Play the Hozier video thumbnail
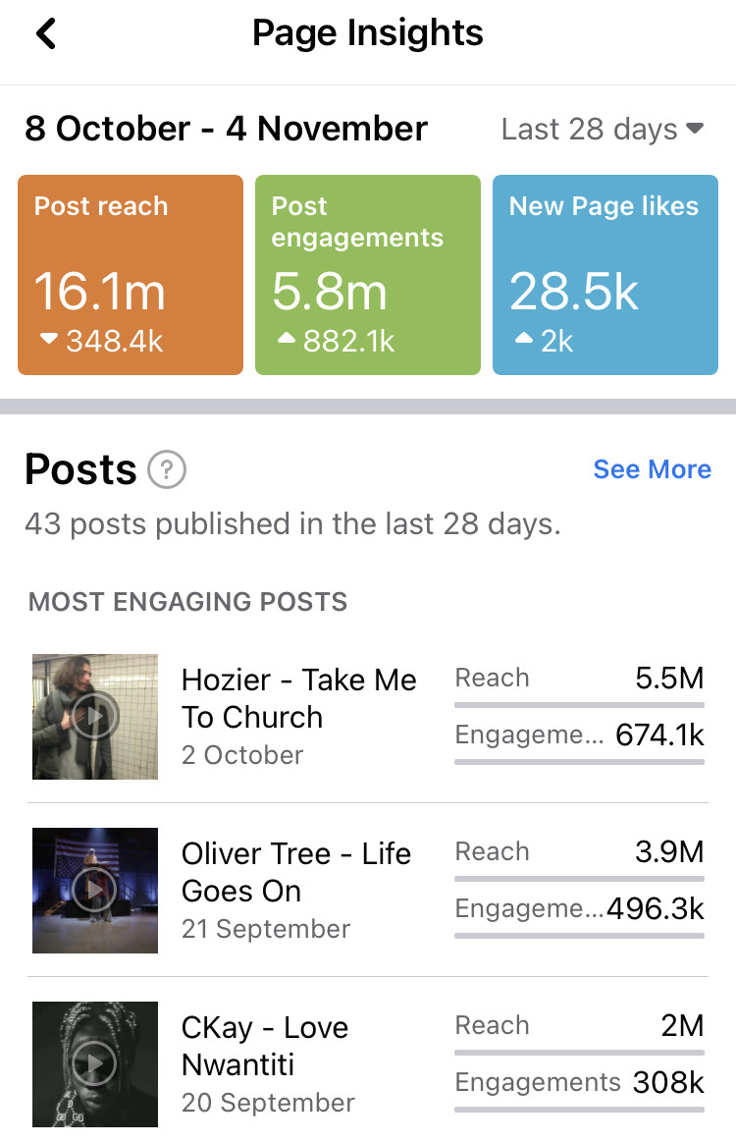Screen dimensions: 736x1143 (95, 717)
